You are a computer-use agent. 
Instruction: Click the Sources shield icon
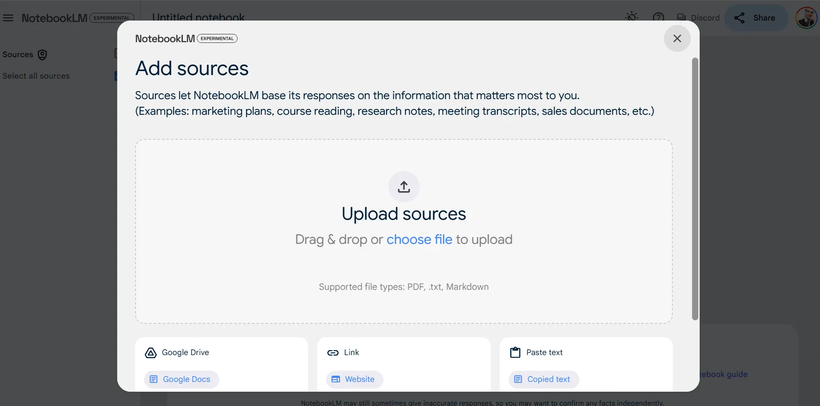pyautogui.click(x=42, y=54)
